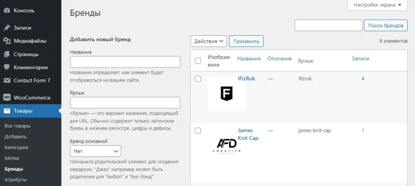Click the ifizruk slug text
The image size is (415, 186).
click(x=305, y=79)
